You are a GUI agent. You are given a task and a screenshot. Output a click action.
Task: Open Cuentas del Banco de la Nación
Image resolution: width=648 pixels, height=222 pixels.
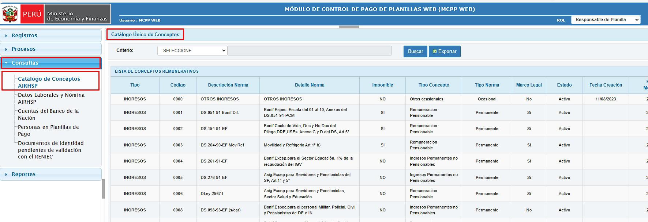(x=48, y=114)
